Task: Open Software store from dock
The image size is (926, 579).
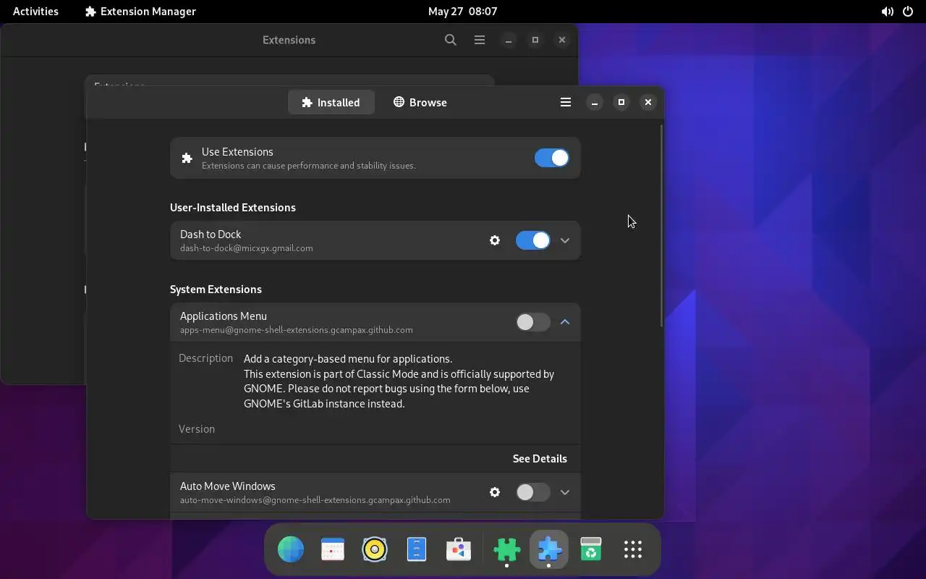Action: click(459, 549)
